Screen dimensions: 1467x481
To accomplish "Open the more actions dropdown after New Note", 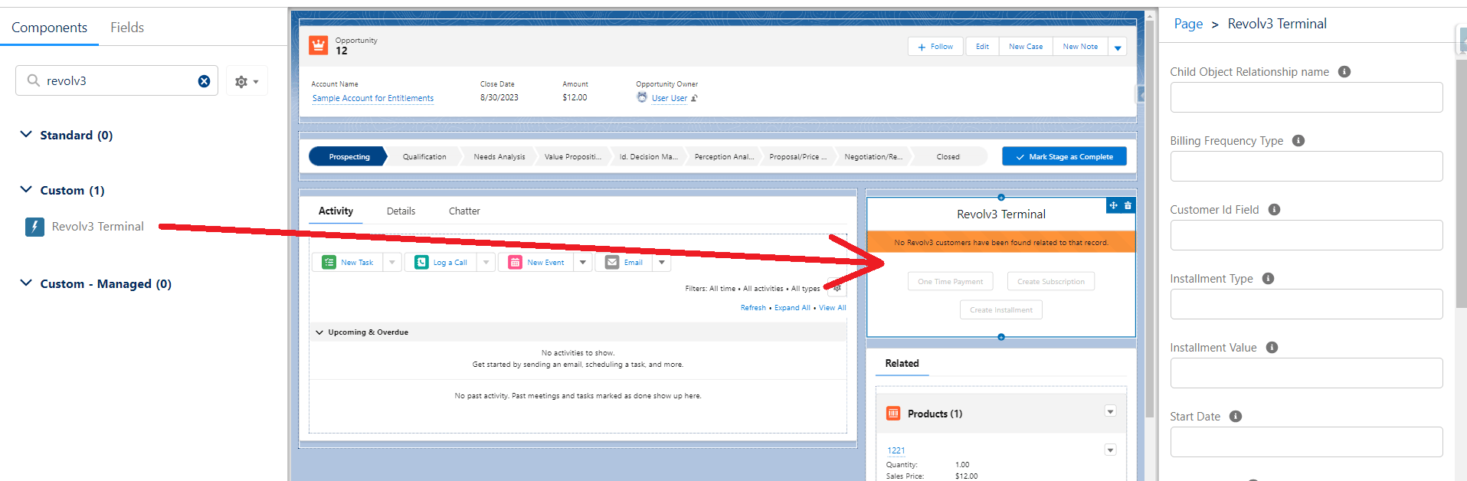I will pos(1118,47).
